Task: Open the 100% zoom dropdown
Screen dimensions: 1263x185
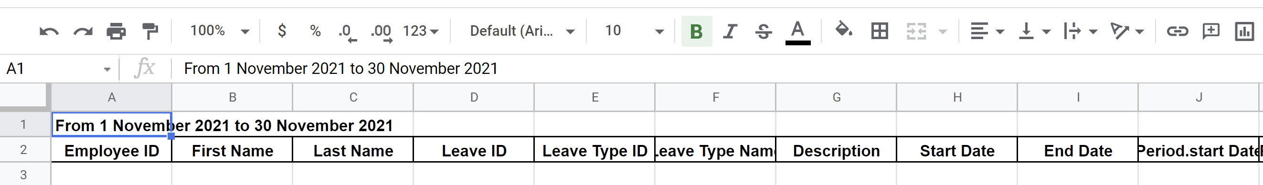Action: pos(220,31)
